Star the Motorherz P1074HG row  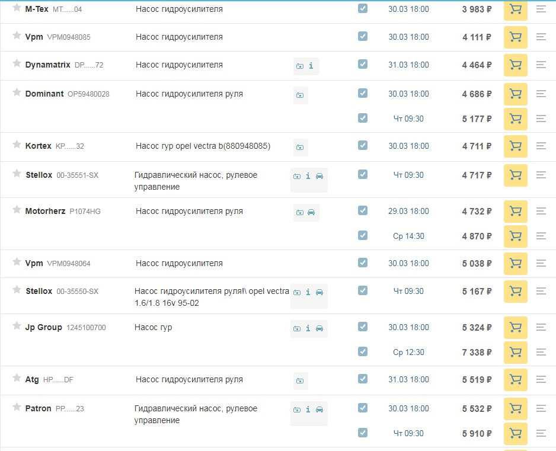pyautogui.click(x=17, y=210)
